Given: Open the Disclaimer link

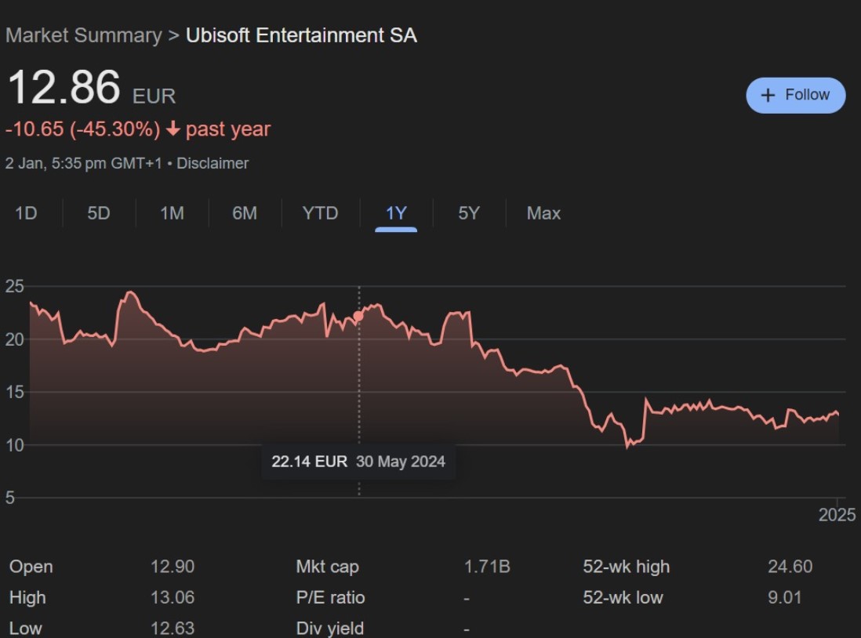Looking at the screenshot, I should pyautogui.click(x=213, y=163).
